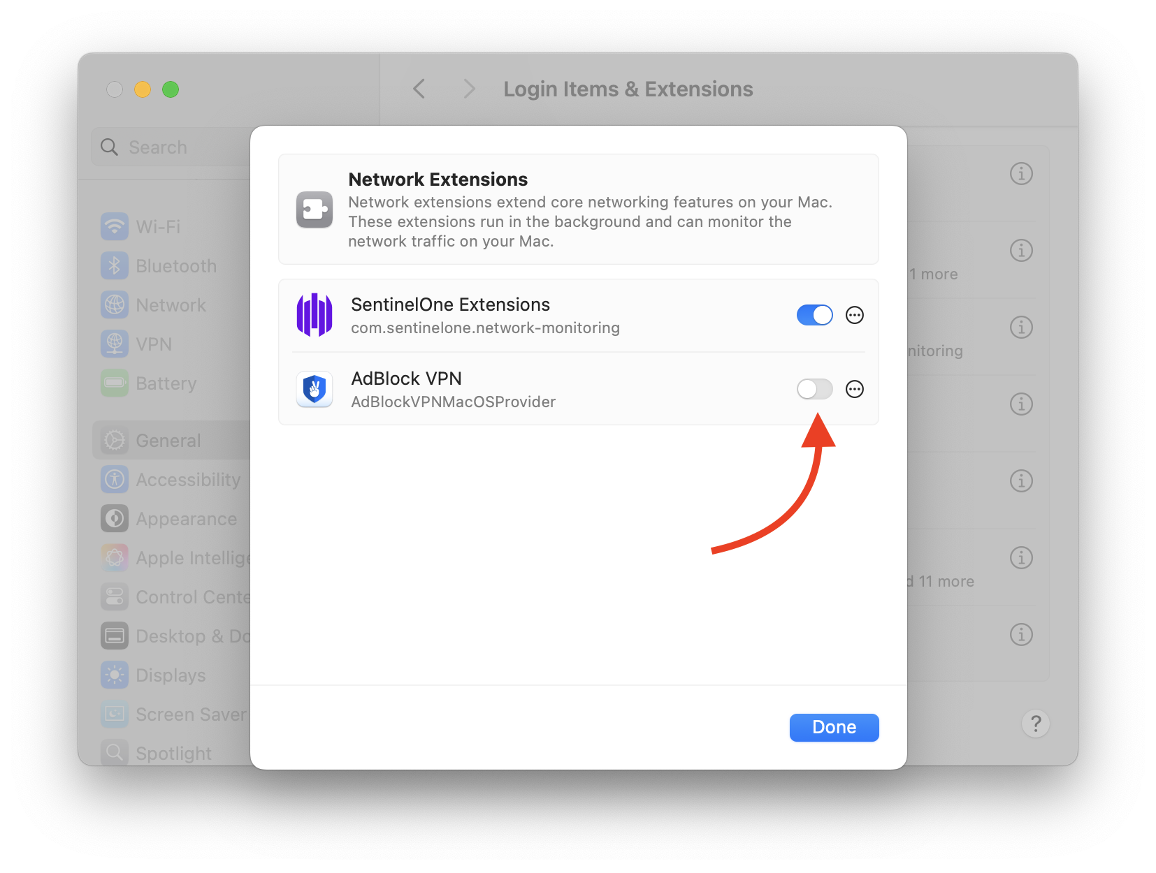The height and width of the screenshot is (873, 1156).
Task: Click the Battery icon in sidebar
Action: (x=115, y=383)
